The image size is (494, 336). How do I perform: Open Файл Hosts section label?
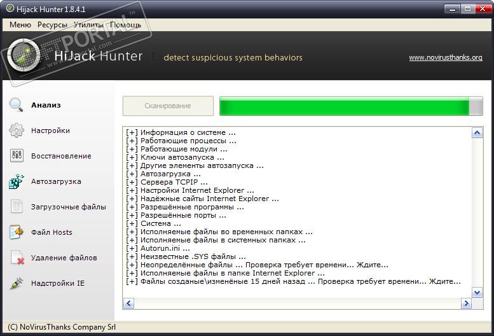[51, 232]
